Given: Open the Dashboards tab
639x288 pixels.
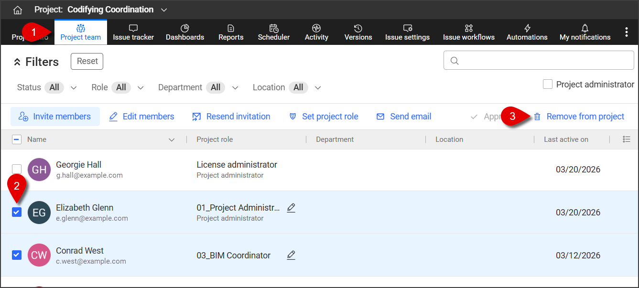Looking at the screenshot, I should [x=184, y=32].
